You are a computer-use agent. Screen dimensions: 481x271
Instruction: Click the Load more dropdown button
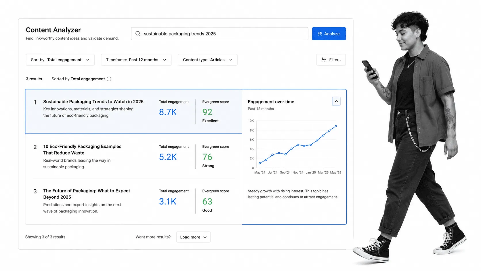coord(193,237)
